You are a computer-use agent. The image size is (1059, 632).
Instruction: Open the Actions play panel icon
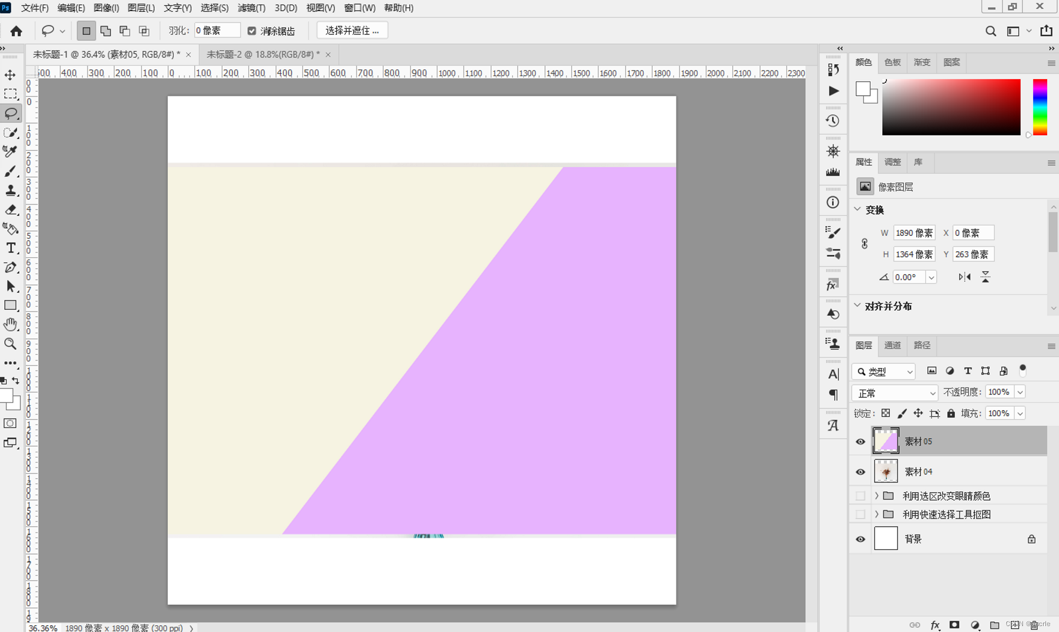coord(833,91)
